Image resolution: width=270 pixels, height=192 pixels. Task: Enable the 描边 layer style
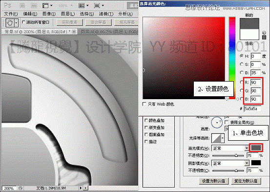click(146, 142)
